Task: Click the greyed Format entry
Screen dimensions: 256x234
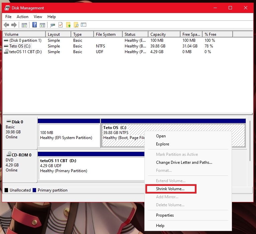Action: (188, 170)
